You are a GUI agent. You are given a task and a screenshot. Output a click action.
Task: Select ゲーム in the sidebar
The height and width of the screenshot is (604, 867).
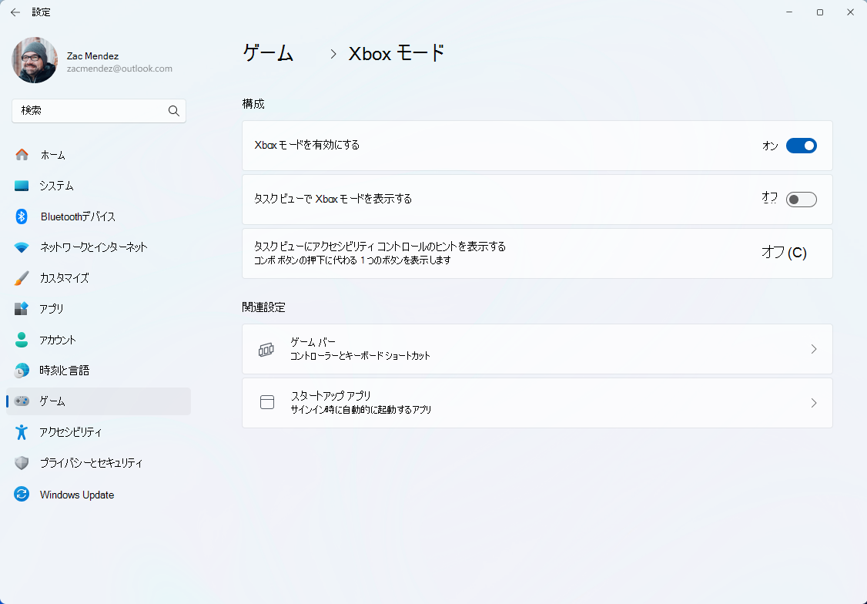(99, 401)
